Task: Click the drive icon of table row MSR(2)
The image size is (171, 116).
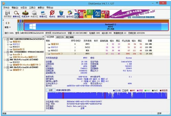Action: click(x=49, y=50)
